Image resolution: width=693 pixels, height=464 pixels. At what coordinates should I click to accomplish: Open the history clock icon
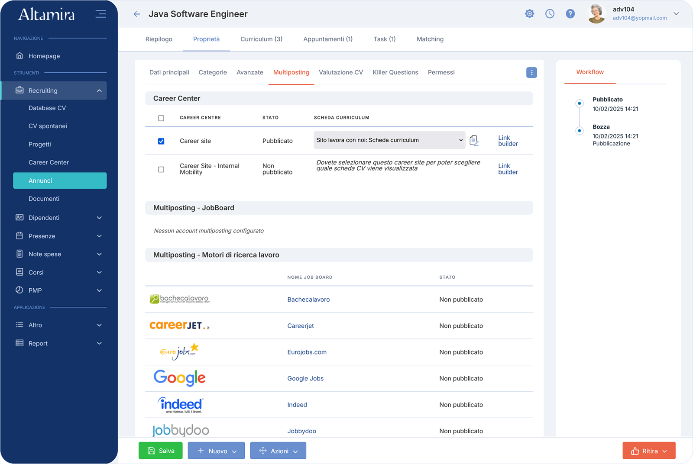[x=550, y=14]
